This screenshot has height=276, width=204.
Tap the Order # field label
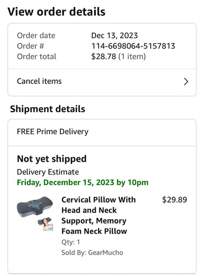click(30, 46)
